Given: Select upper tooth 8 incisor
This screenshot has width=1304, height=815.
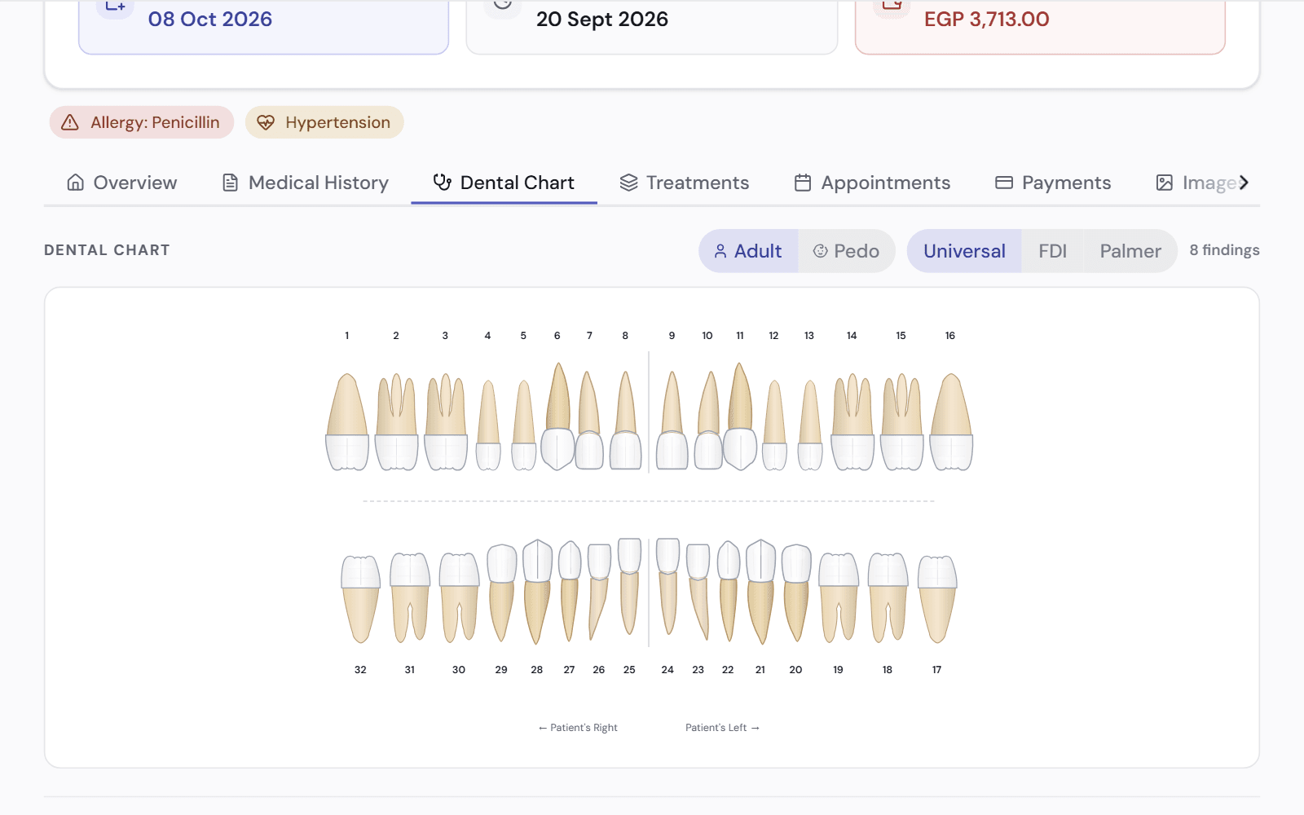Looking at the screenshot, I should (626, 421).
